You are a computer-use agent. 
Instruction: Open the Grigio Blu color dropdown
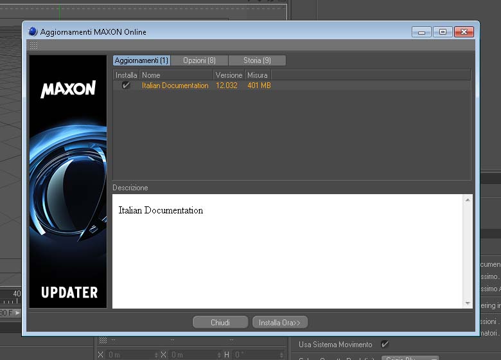[x=410, y=358]
